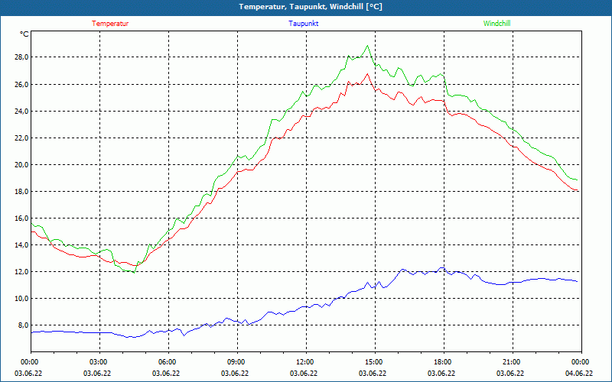
Task: Click the 26,0 y-axis value
Action: [22, 84]
